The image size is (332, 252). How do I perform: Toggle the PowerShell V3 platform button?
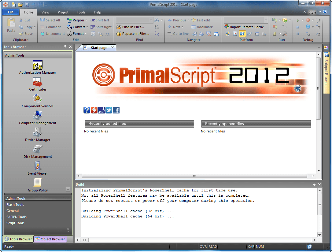pos(249,34)
